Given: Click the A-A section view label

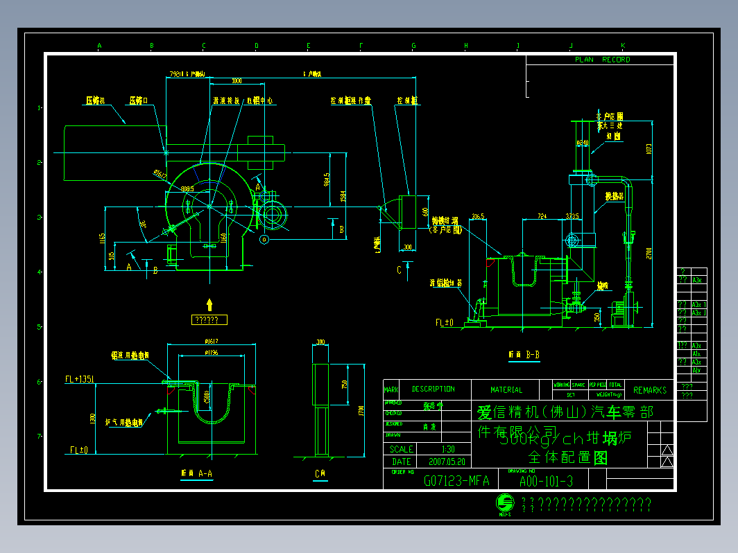Looking at the screenshot, I should coord(197,473).
